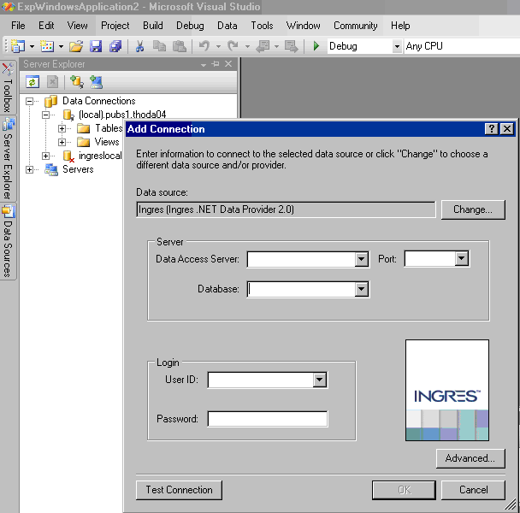Click Connect to Database icon
Screen dimensions: 520x513
(77, 82)
